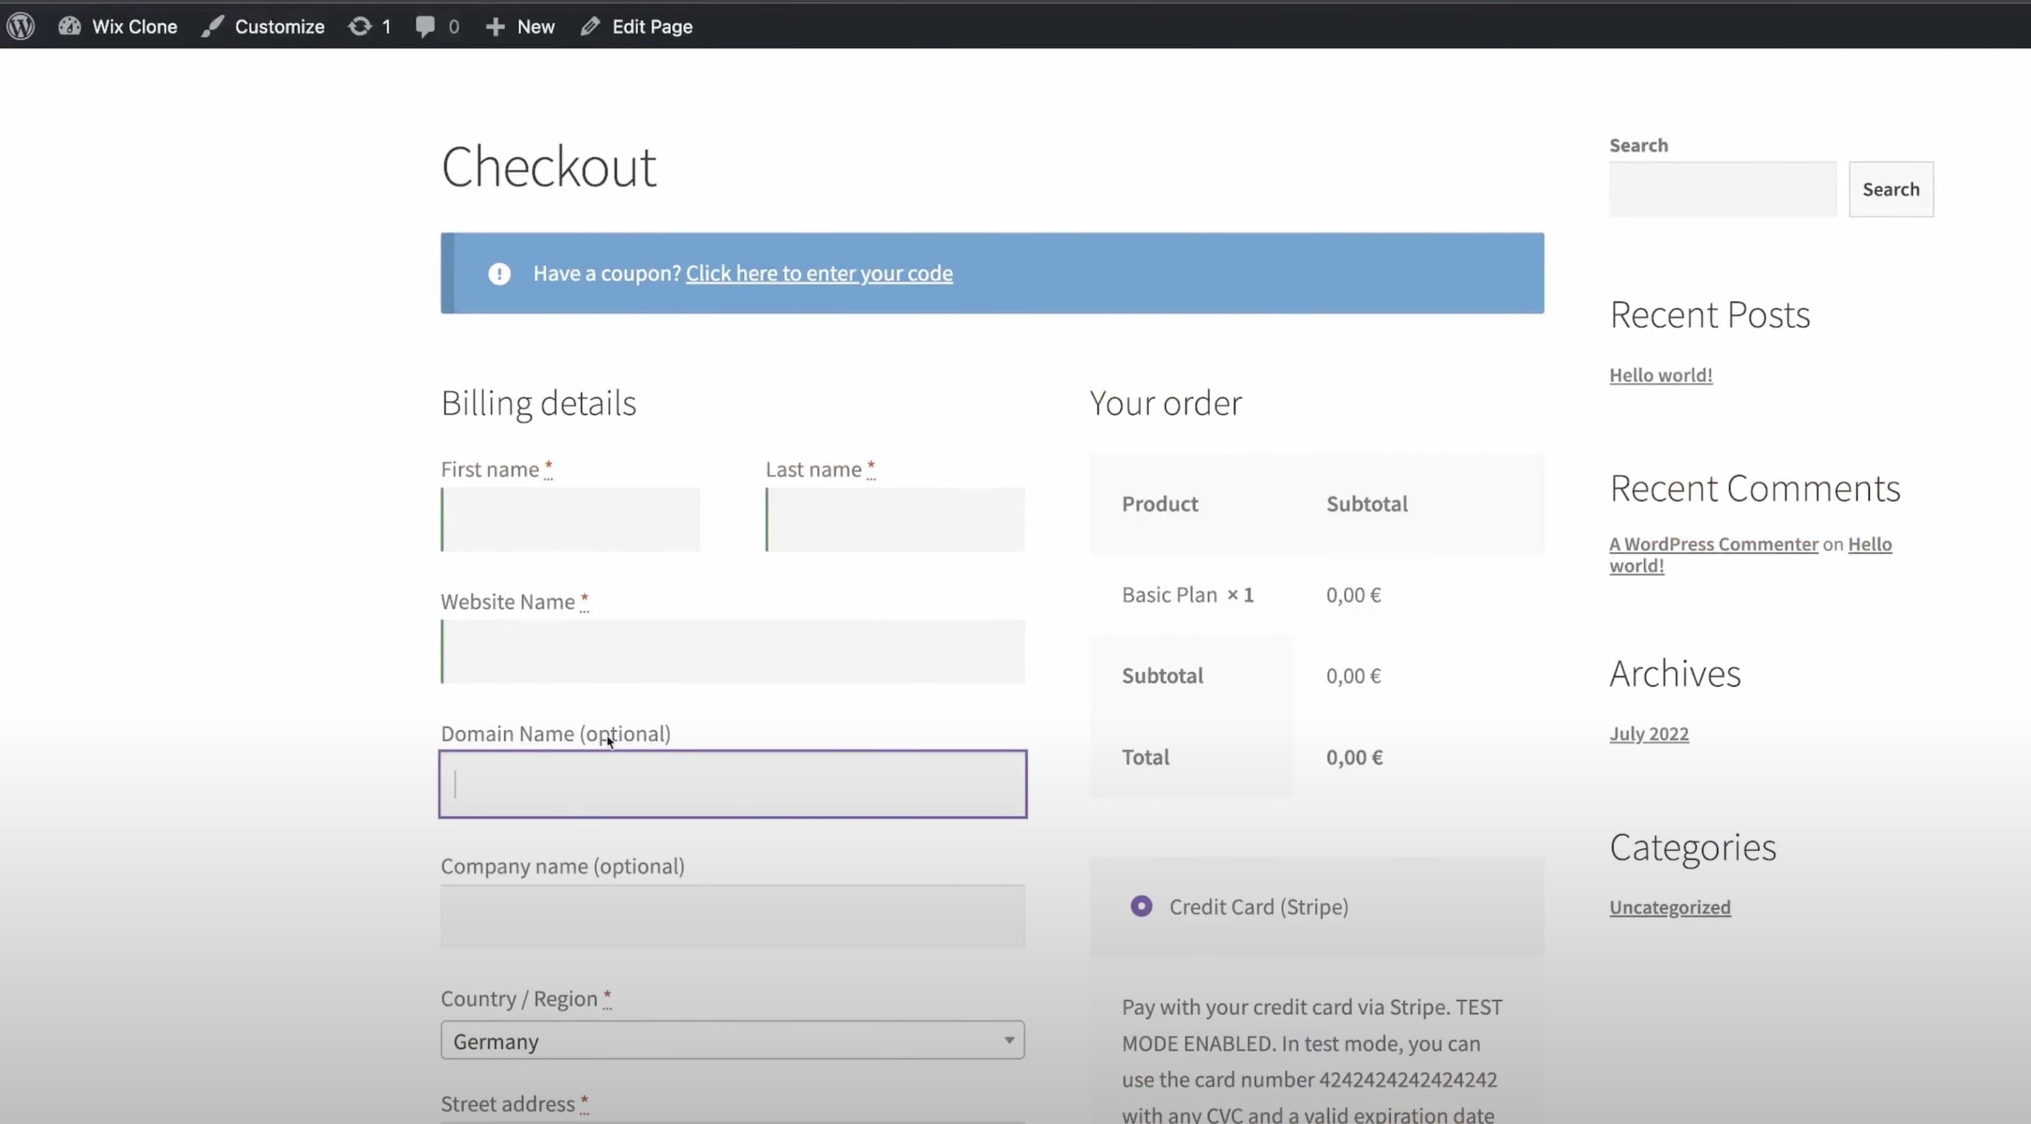This screenshot has height=1124, width=2031.
Task: Open the Wix Clone dashboard icon
Action: click(70, 26)
